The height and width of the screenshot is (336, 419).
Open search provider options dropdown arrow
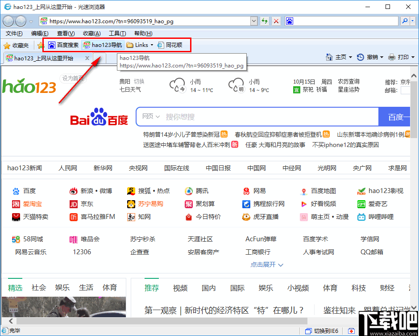point(413,21)
